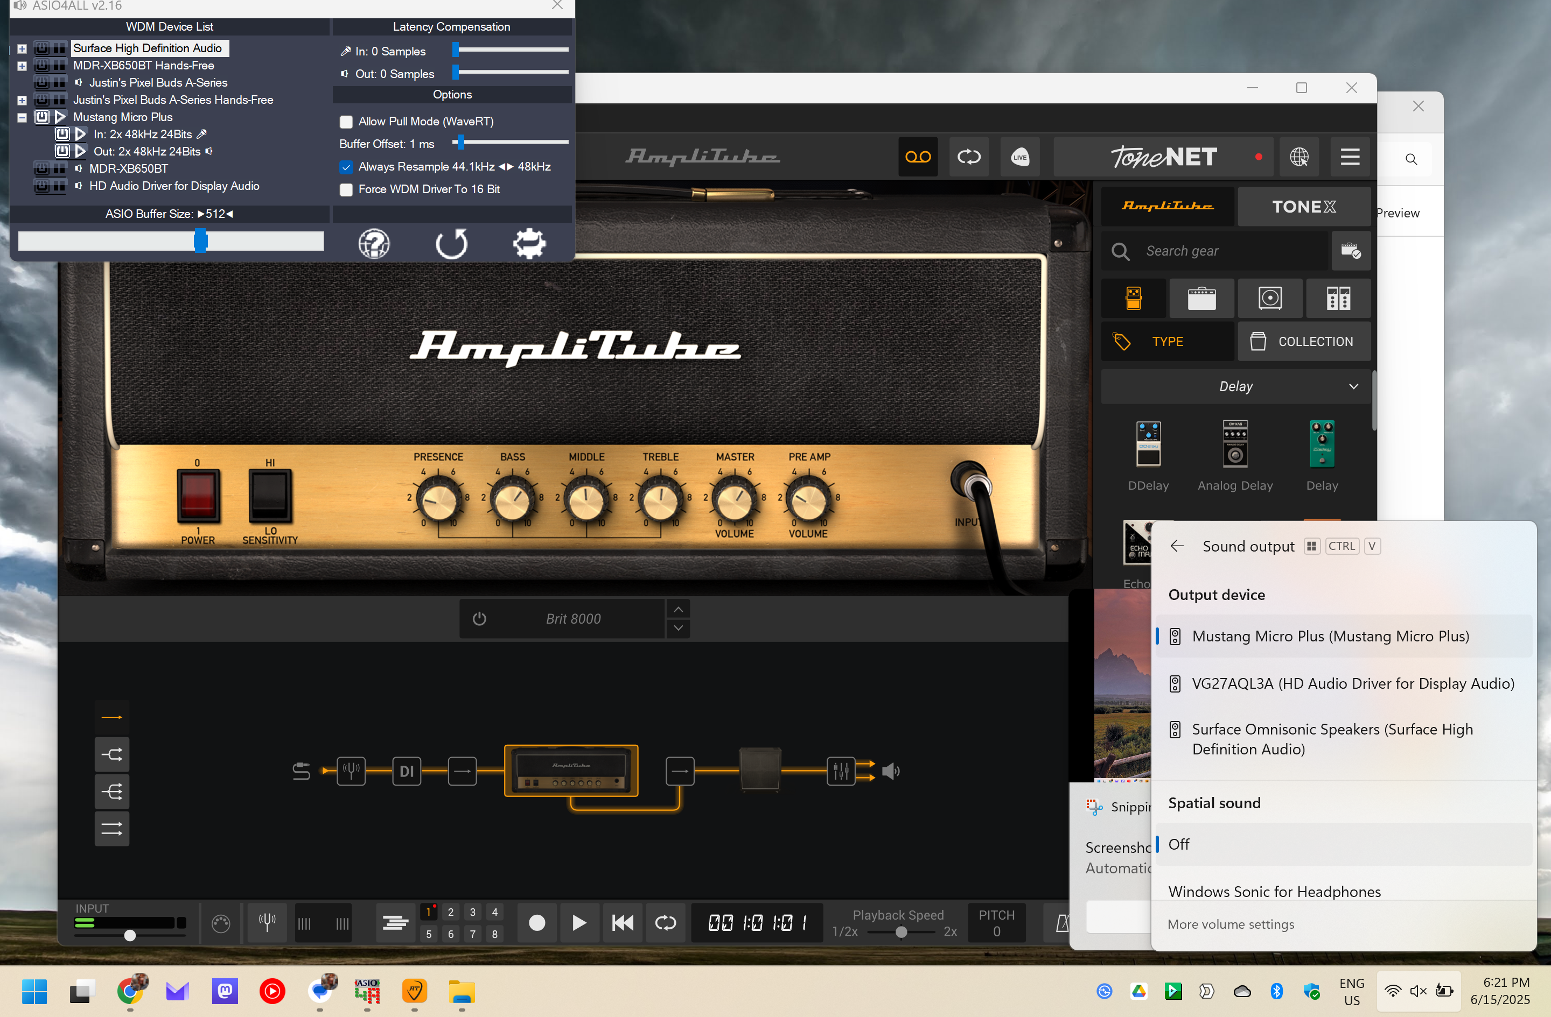Switch to the TONEX tab
Screen dimensions: 1551x1017
coord(1303,207)
